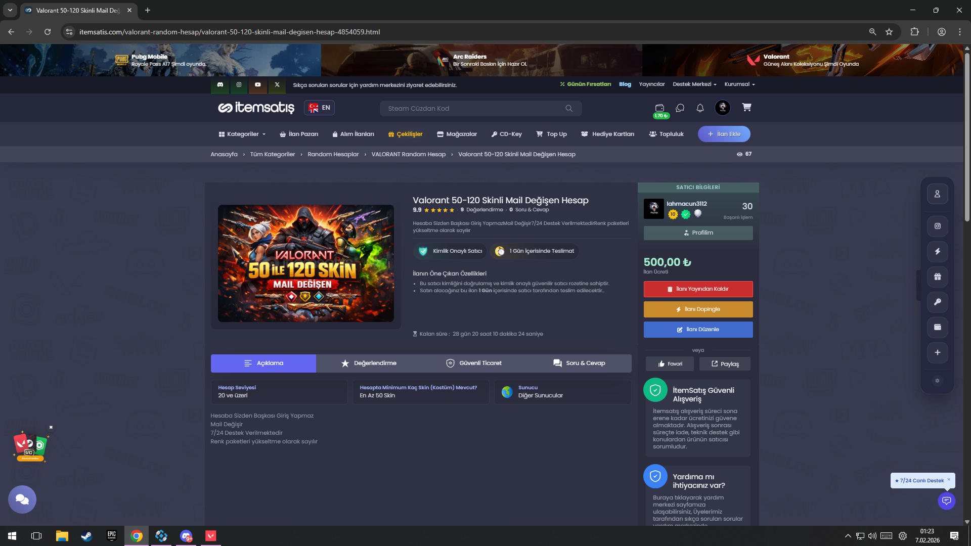
Task: Open İlan Pazarı in the navigation menu
Action: (299, 134)
